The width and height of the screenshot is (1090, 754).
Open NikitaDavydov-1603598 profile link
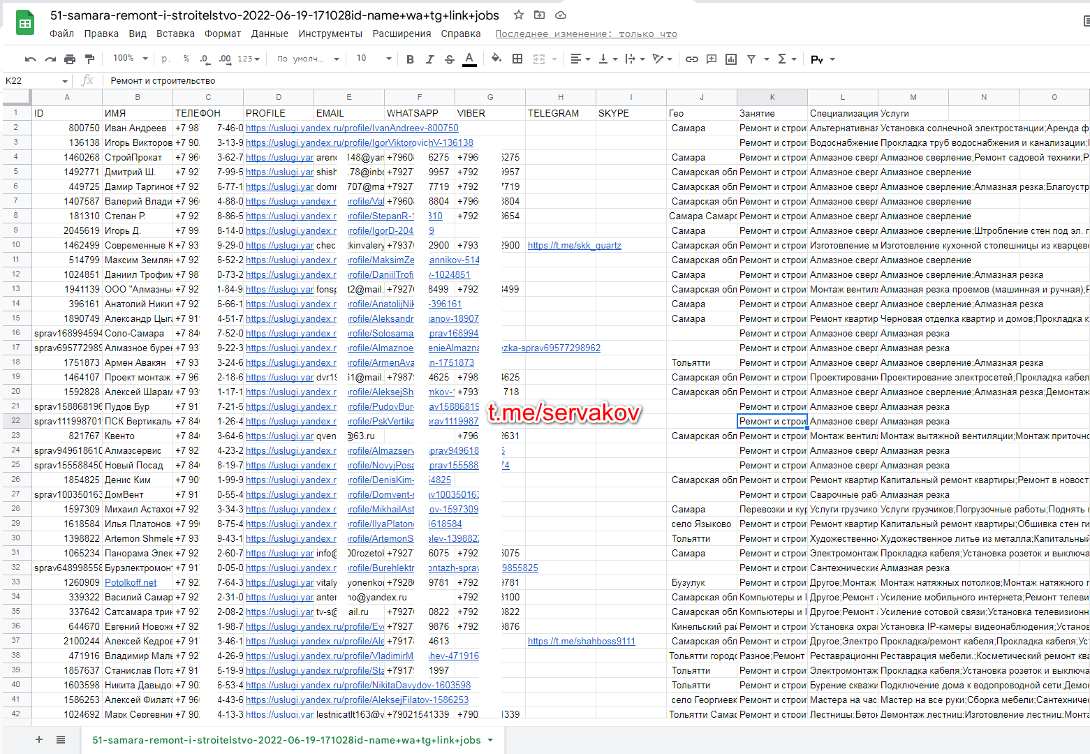click(358, 686)
